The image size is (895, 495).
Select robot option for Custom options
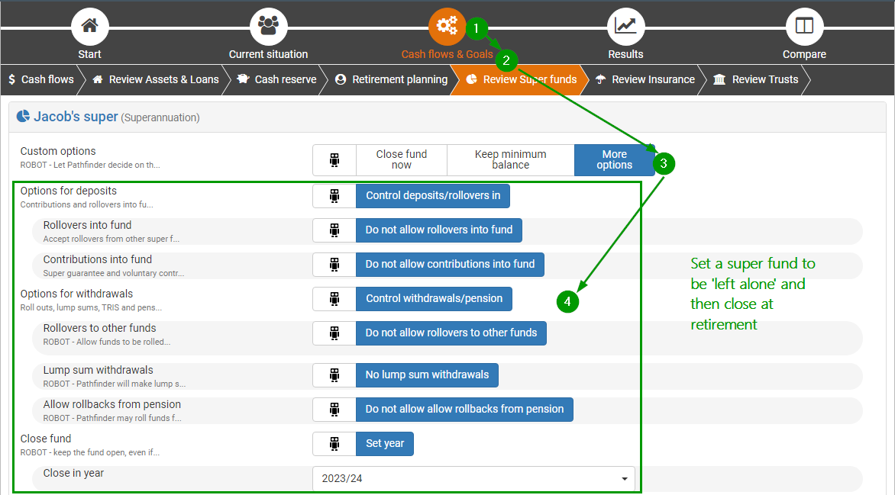click(x=334, y=160)
